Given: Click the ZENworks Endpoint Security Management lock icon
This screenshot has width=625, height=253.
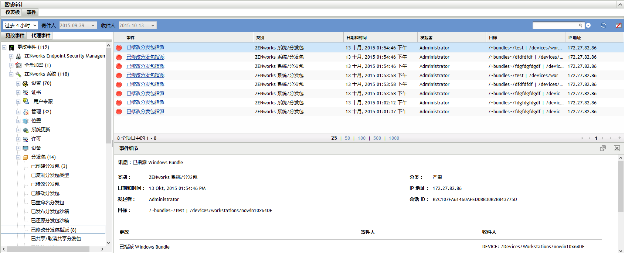Looking at the screenshot, I should (18, 56).
